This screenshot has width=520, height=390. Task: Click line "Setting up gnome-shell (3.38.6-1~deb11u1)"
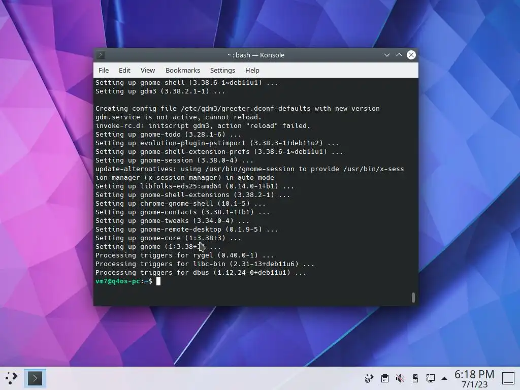point(186,83)
